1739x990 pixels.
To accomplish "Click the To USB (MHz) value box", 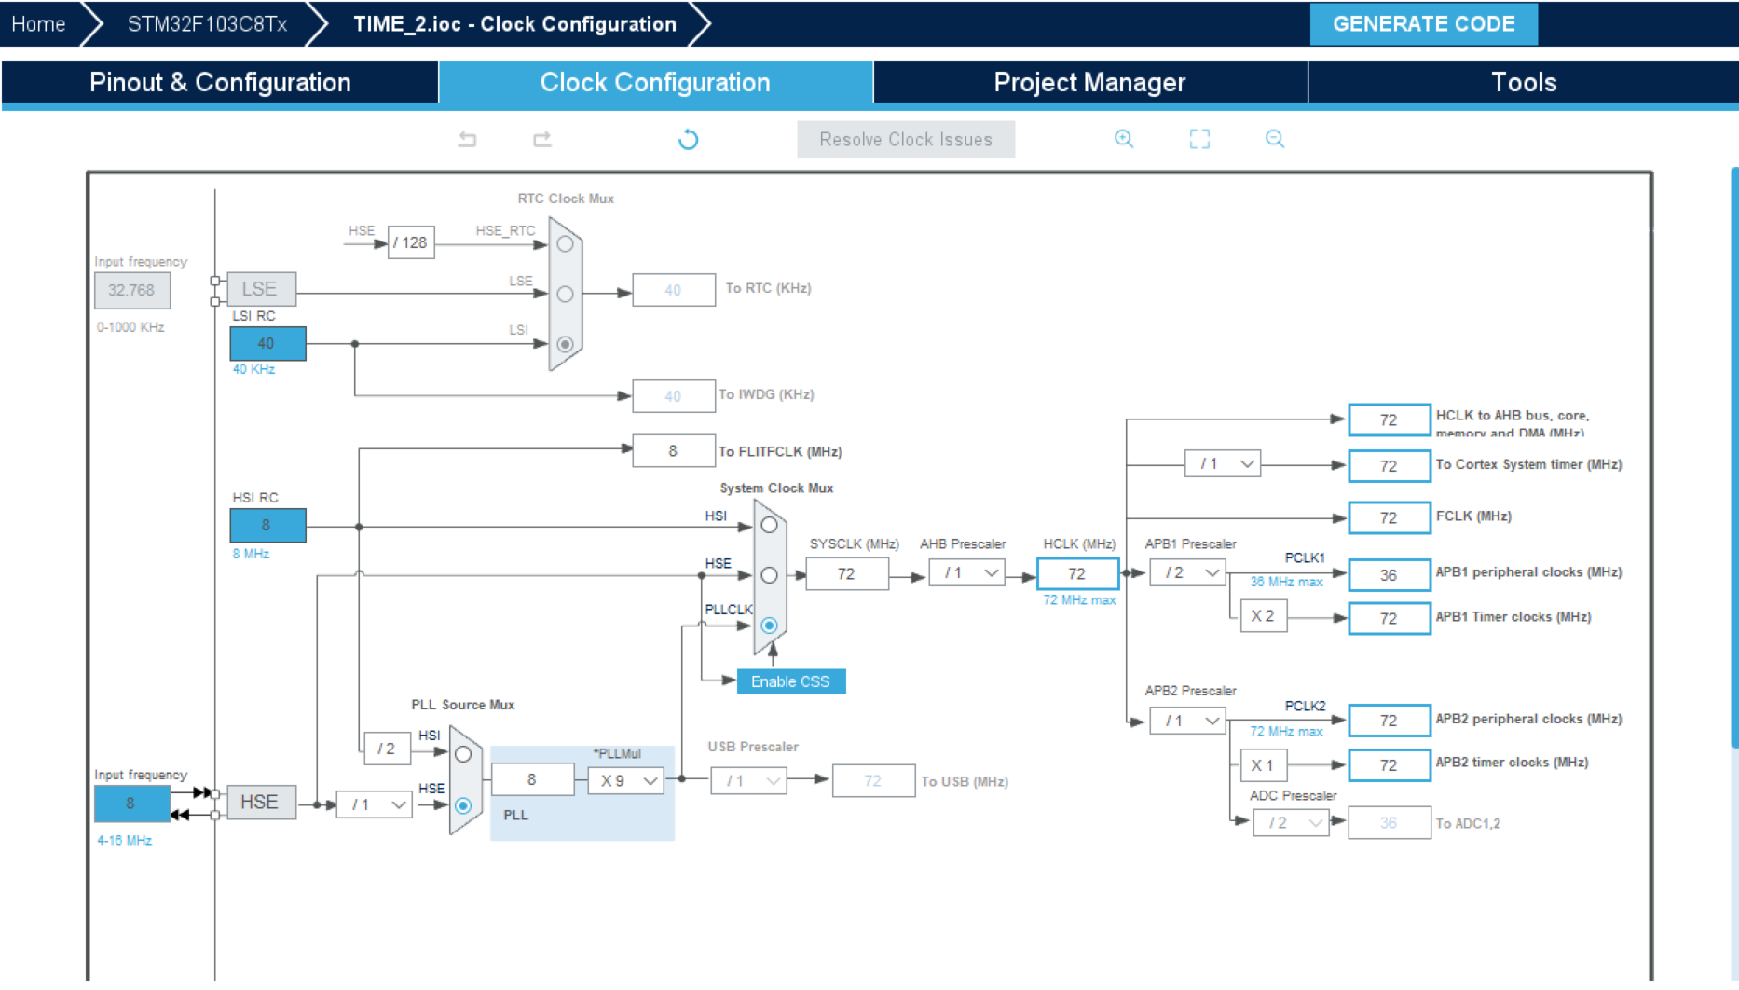I will 873,780.
